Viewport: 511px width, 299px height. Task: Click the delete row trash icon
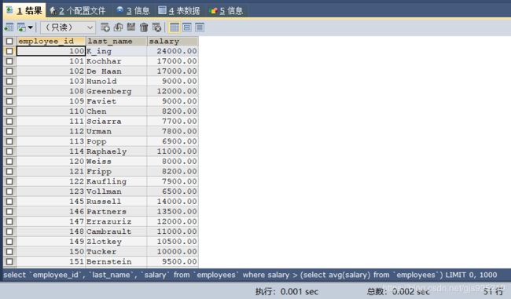point(144,27)
